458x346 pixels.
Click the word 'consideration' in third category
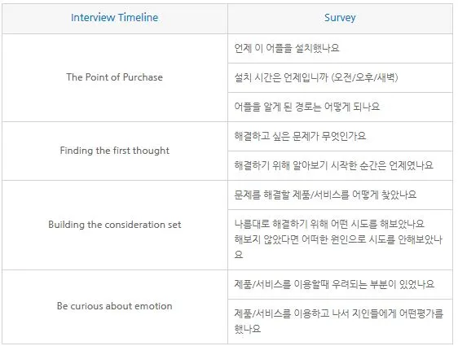click(132, 225)
